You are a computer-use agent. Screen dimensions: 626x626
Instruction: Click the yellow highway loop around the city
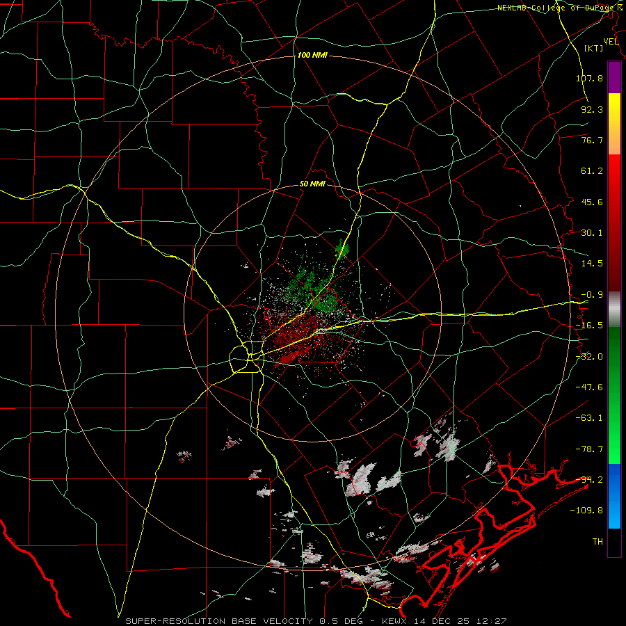pyautogui.click(x=248, y=357)
